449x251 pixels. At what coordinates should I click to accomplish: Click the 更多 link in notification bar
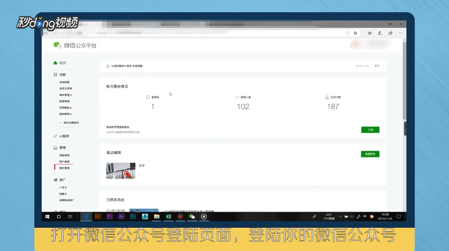click(x=377, y=66)
